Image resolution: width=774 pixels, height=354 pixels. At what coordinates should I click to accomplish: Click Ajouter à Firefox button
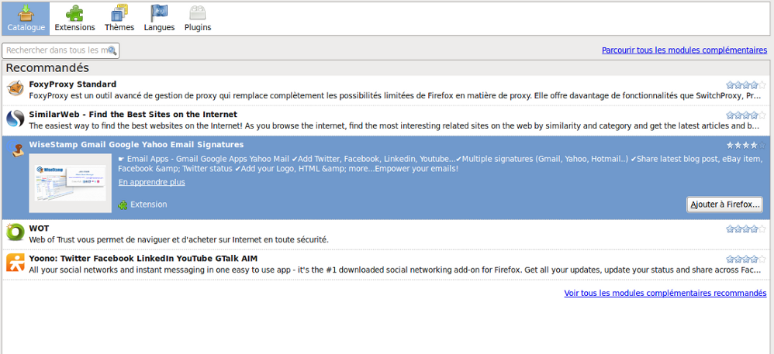click(724, 204)
